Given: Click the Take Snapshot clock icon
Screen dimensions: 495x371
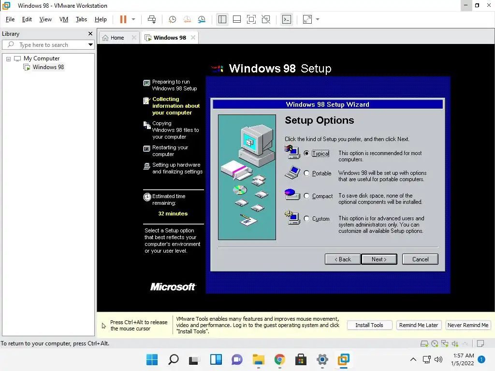Looking at the screenshot, I should point(173,19).
